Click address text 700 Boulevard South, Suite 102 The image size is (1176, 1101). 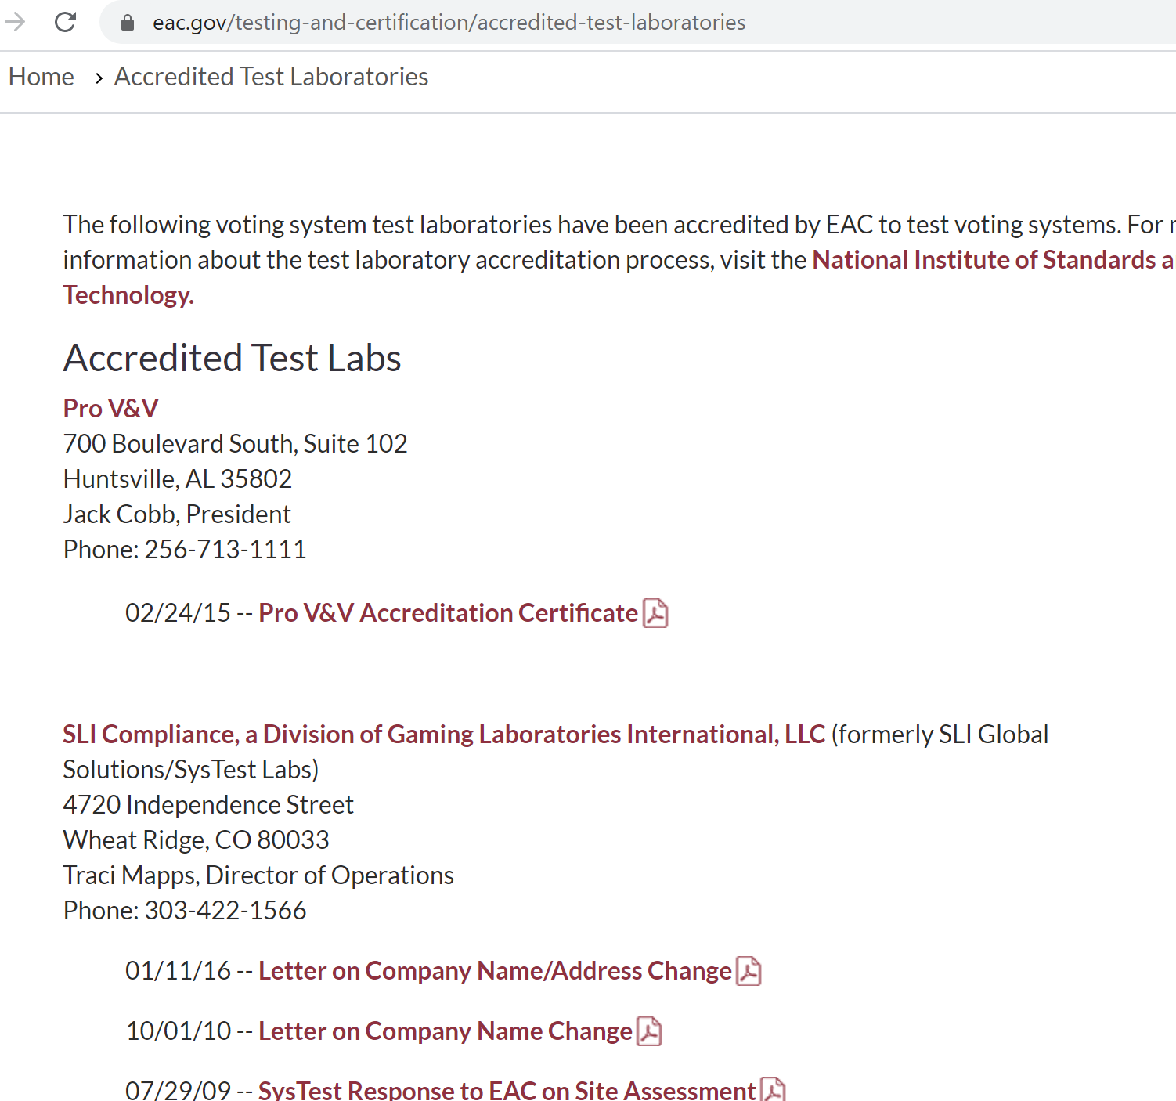(236, 444)
